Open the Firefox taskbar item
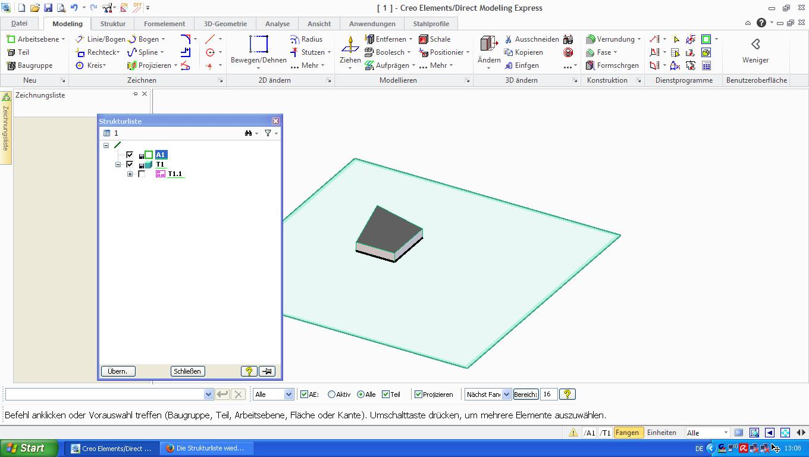The image size is (809, 457). click(205, 449)
